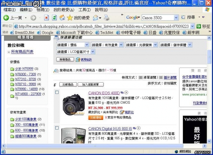Click folder icon beside 超過800萬像素
213x155 pixels.
(12, 136)
